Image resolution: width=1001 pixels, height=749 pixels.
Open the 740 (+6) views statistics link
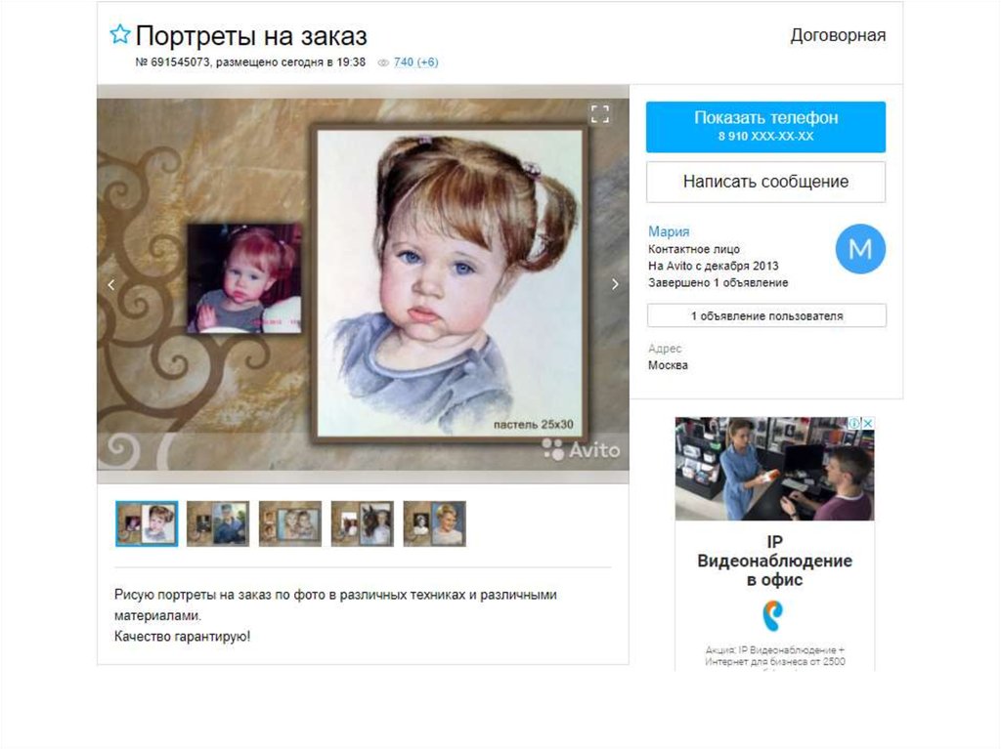pyautogui.click(x=415, y=62)
